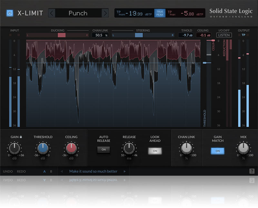The width and height of the screenshot is (258, 208).
Task: Click the Mix knob
Action: click(243, 148)
